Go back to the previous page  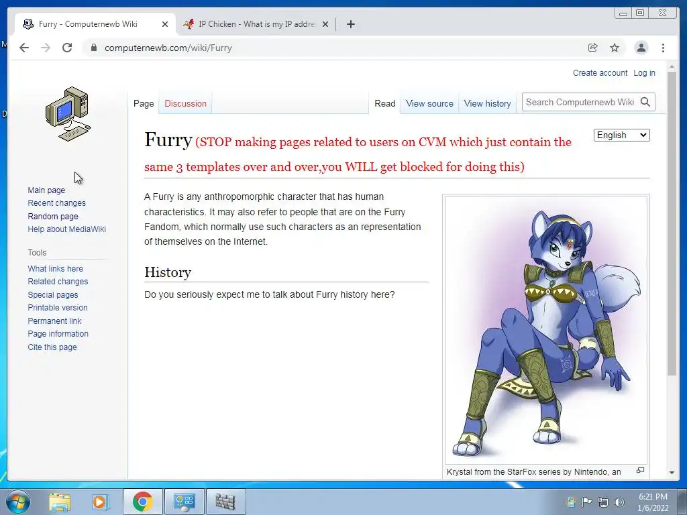pyautogui.click(x=24, y=48)
